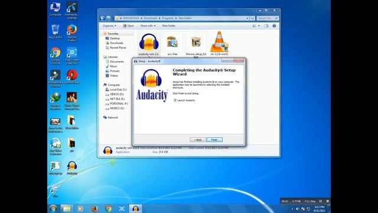
Task: Open Explorer help question mark icon
Action: [274, 25]
